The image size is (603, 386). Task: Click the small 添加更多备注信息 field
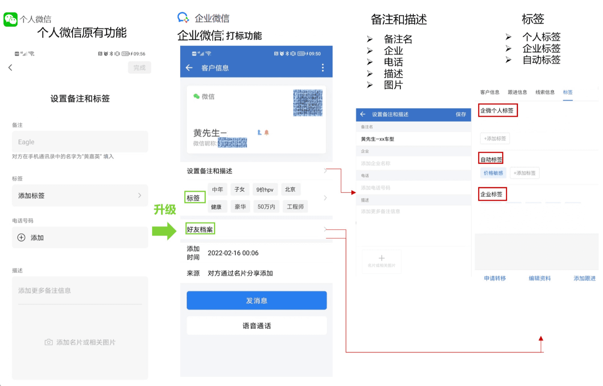tap(413, 211)
